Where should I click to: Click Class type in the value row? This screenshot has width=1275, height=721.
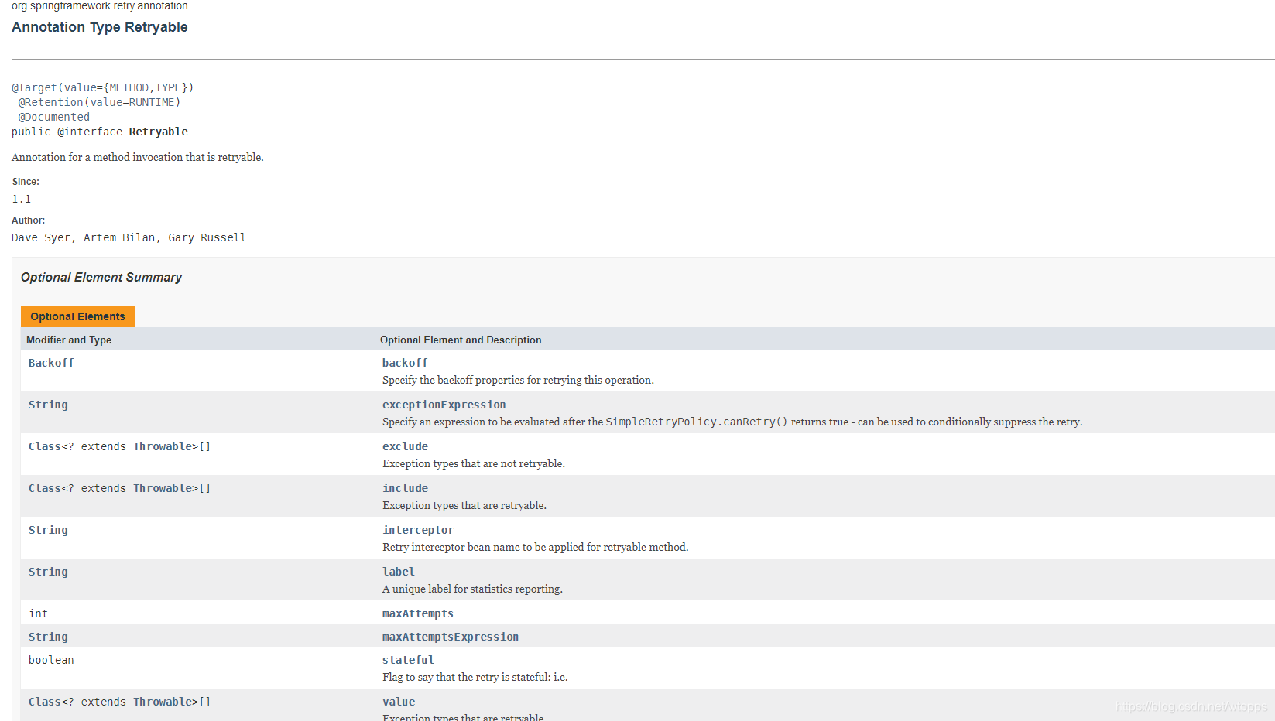tap(45, 702)
